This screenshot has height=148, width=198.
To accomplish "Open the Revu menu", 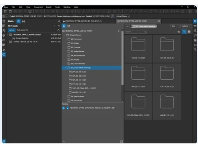I will pyautogui.click(x=6, y=7).
